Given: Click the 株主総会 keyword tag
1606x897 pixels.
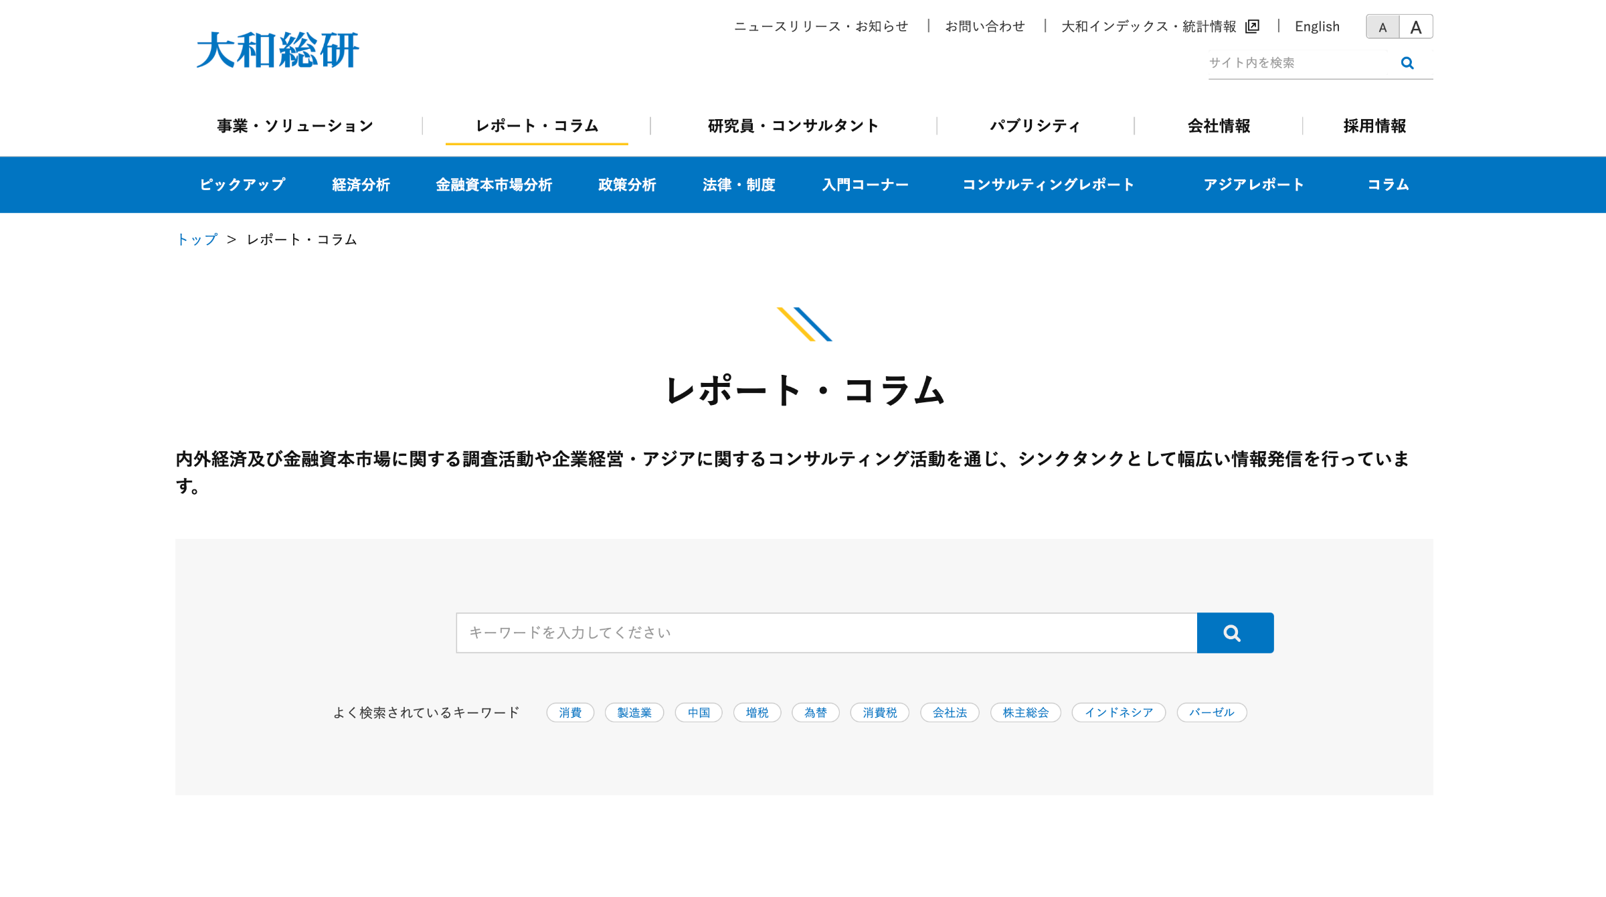Looking at the screenshot, I should [x=1026, y=712].
